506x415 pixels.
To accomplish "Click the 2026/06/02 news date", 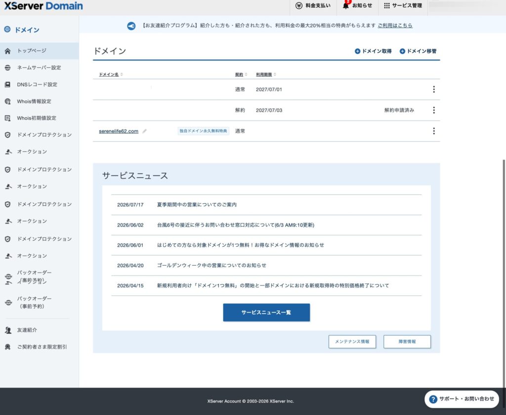I will 130,225.
